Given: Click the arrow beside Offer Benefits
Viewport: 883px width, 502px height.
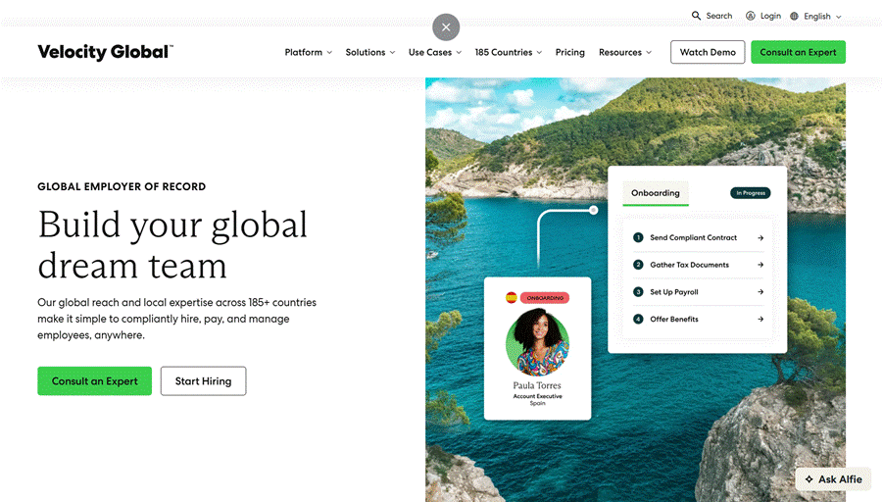Looking at the screenshot, I should [x=760, y=320].
